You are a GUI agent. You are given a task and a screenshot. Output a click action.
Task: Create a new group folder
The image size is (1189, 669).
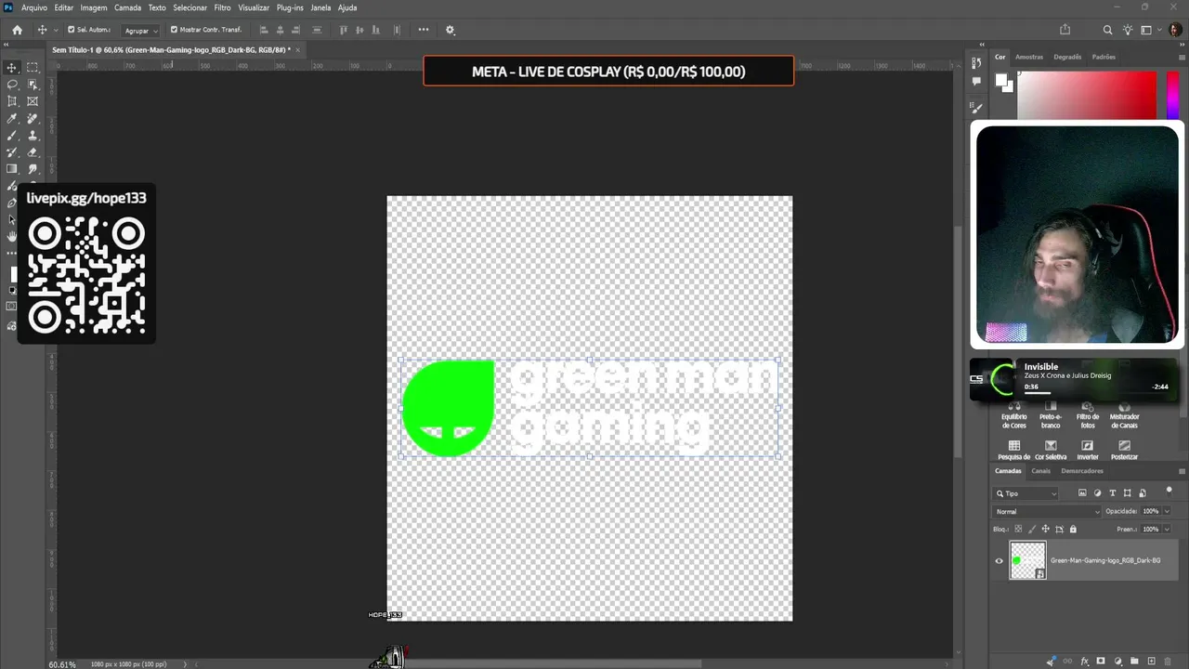pyautogui.click(x=1134, y=662)
